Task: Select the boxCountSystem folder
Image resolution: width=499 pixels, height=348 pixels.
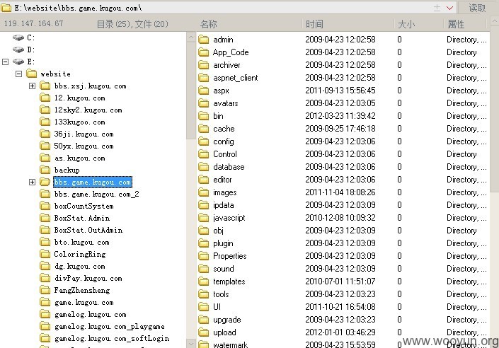Action: 84,206
